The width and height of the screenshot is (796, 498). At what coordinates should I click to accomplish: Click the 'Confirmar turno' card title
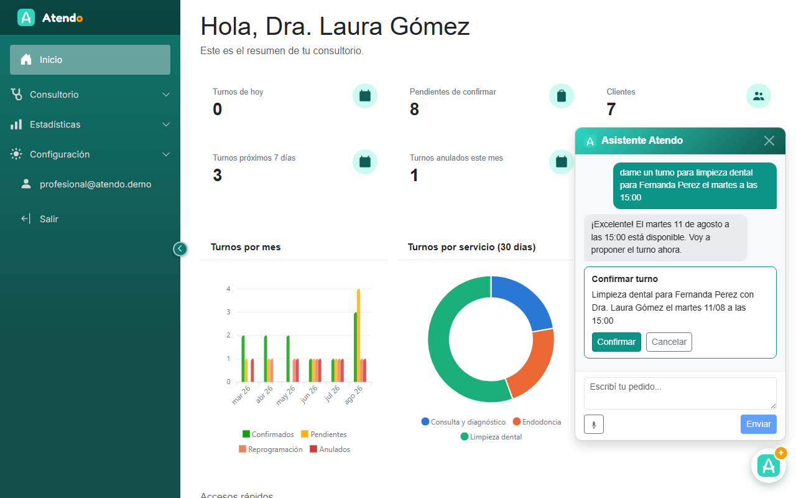624,279
